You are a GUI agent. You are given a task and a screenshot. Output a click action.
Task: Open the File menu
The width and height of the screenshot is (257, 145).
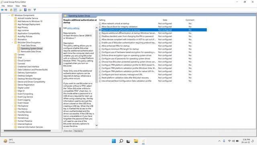[3, 6]
